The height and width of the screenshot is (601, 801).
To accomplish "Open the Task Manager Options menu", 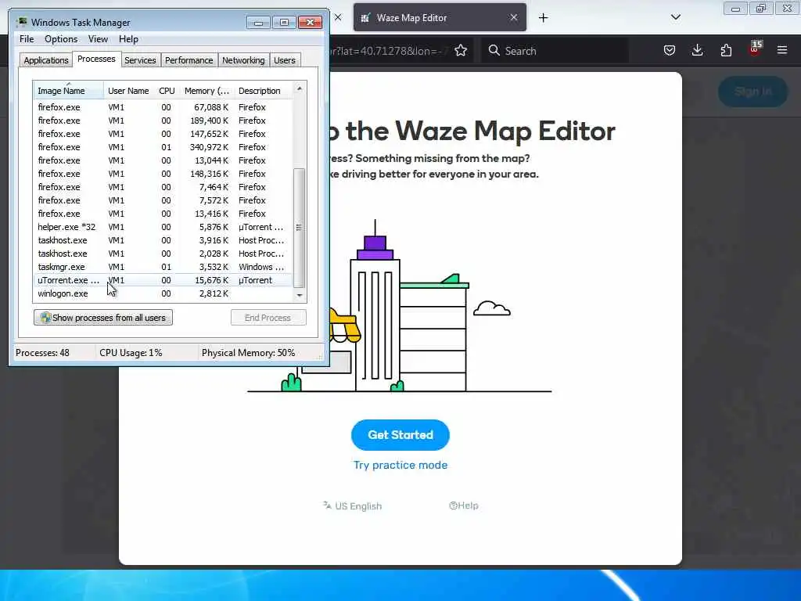I will [61, 39].
